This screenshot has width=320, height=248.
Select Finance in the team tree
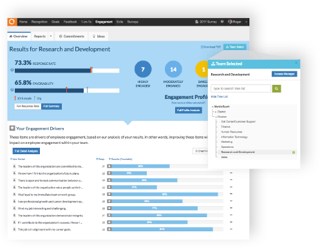[225, 127]
